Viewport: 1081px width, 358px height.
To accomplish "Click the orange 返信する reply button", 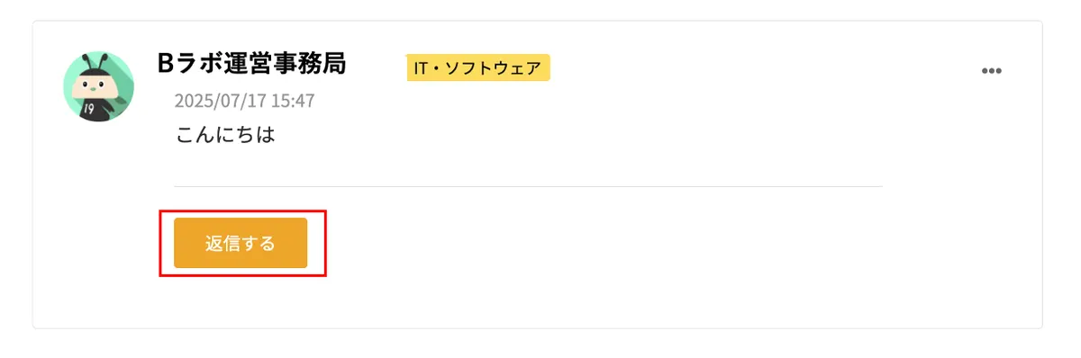I will (241, 243).
